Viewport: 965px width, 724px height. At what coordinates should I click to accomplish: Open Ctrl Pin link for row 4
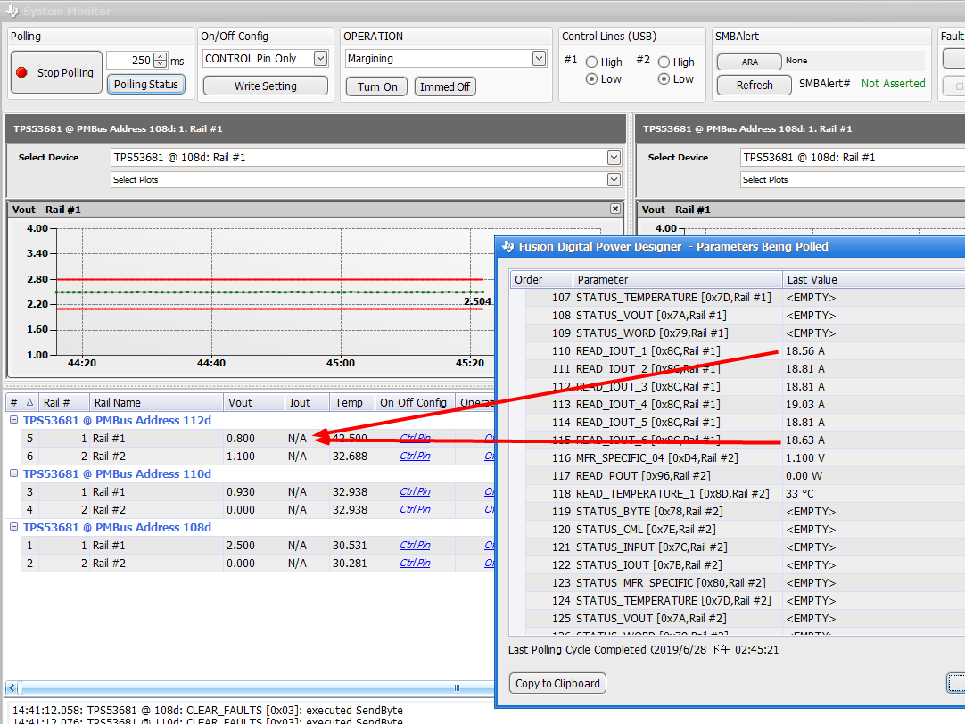415,509
